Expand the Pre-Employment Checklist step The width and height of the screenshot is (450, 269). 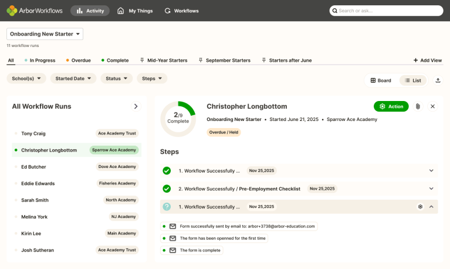(x=431, y=189)
